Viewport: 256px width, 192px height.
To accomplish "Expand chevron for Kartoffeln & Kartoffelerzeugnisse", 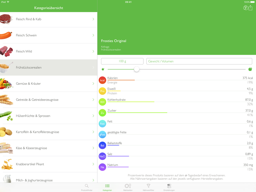I will point(93,132).
